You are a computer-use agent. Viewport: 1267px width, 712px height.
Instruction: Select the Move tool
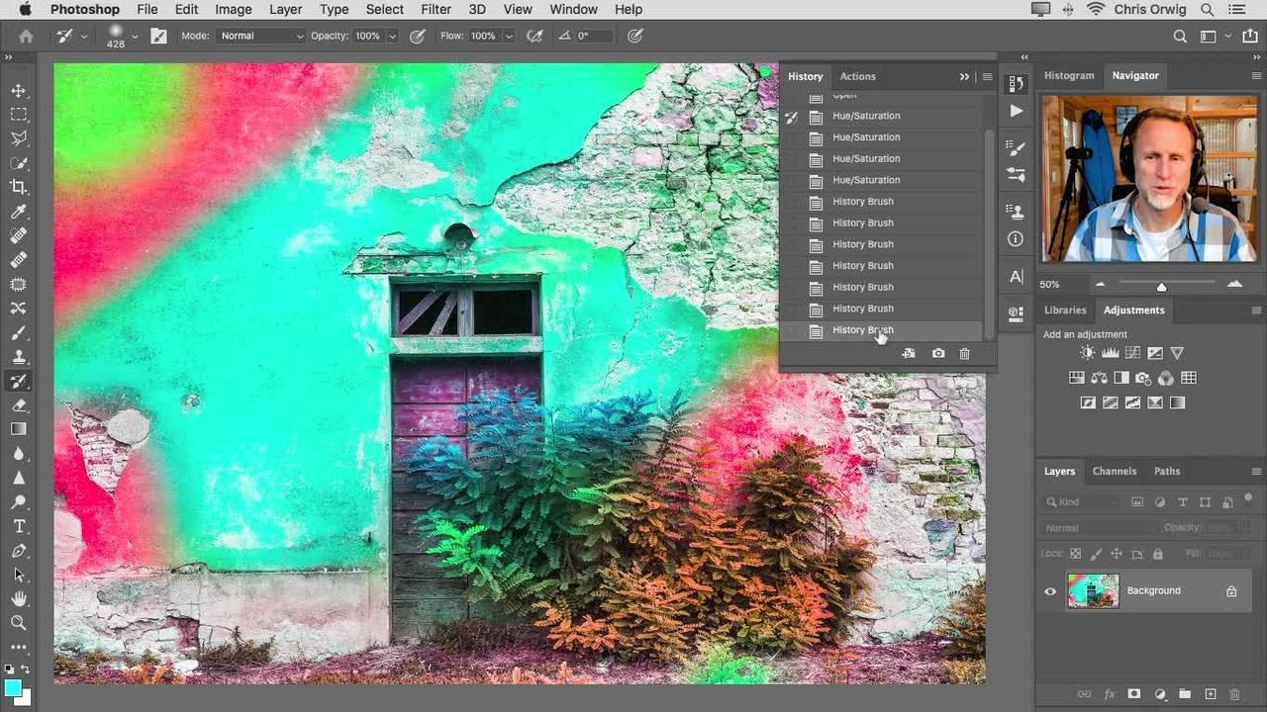pyautogui.click(x=19, y=91)
